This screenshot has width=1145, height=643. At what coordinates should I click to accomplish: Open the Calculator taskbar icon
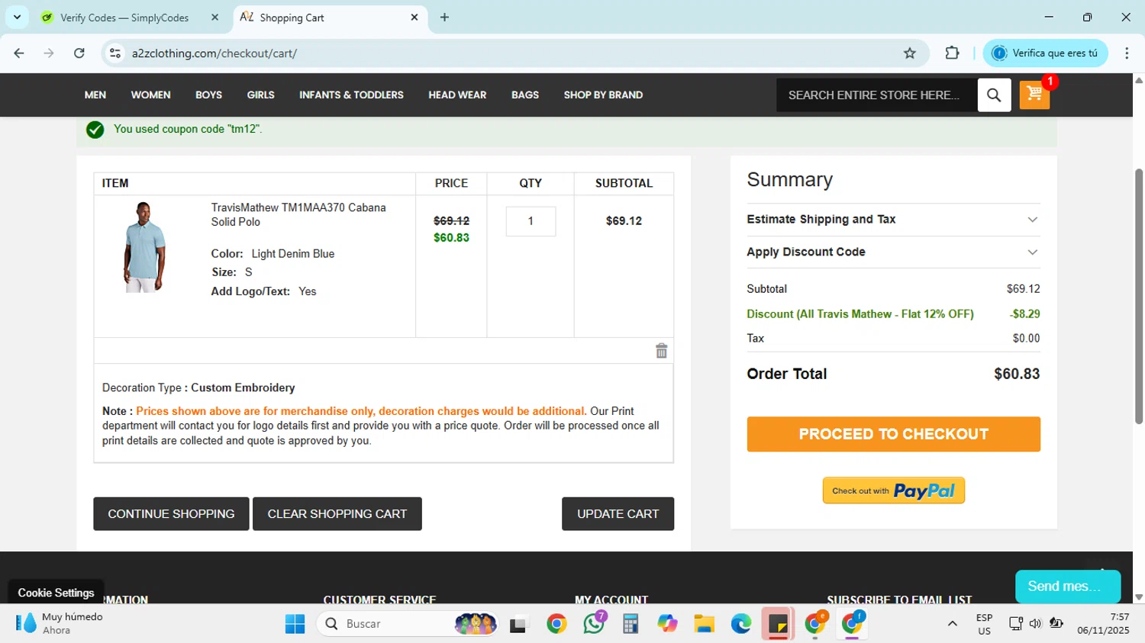631,624
